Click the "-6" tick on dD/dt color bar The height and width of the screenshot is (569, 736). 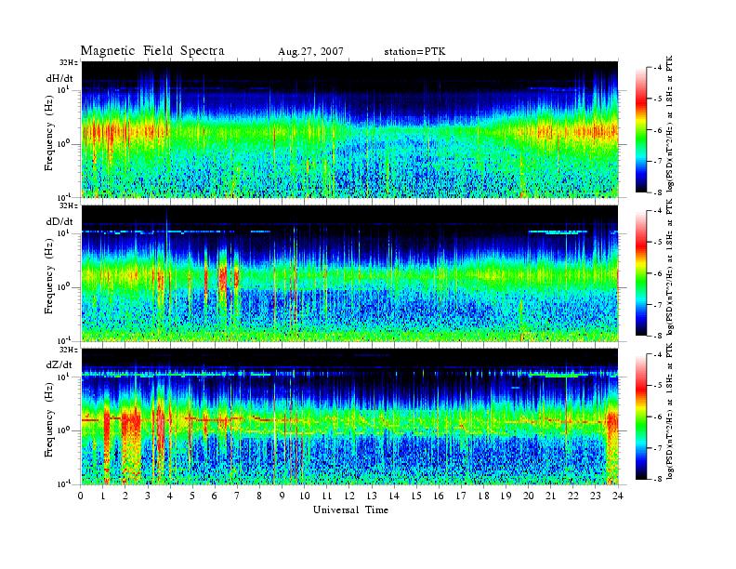coord(657,273)
